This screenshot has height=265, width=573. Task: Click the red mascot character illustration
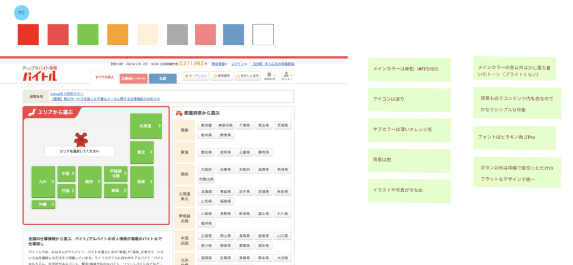[79, 139]
